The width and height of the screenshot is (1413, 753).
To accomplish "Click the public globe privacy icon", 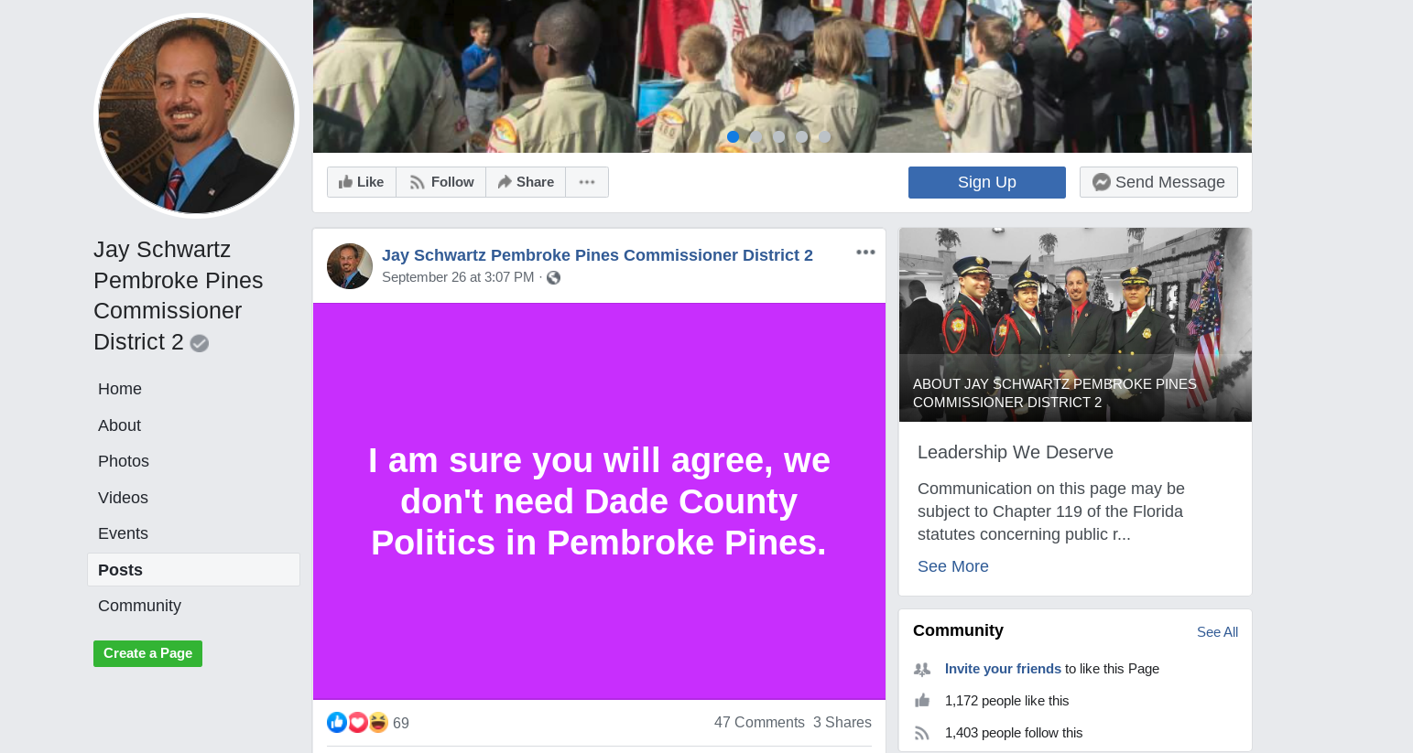I will 553,278.
